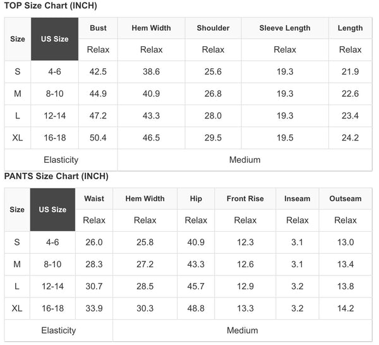Click the 29.5 shoulder measurement cell
This screenshot has width=379, height=345.
pyautogui.click(x=213, y=138)
